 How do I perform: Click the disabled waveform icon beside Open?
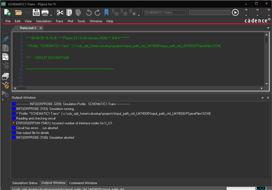(x=27, y=12)
